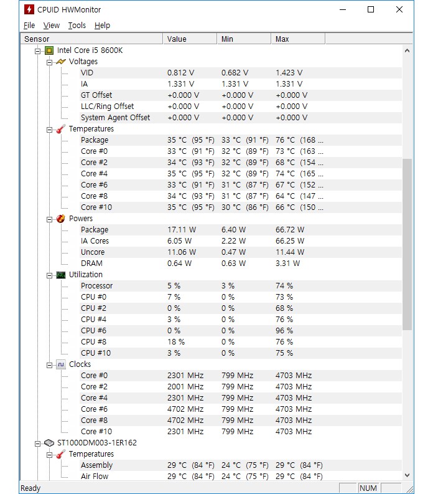Collapse the Utilization section
The height and width of the screenshot is (494, 433).
[49, 276]
